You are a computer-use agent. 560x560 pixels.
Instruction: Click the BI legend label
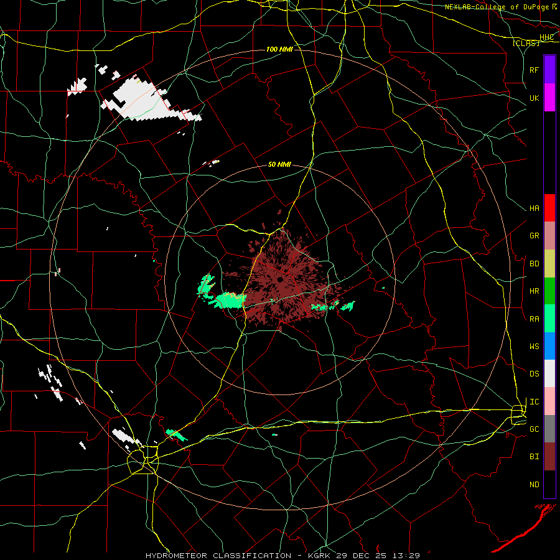click(534, 457)
